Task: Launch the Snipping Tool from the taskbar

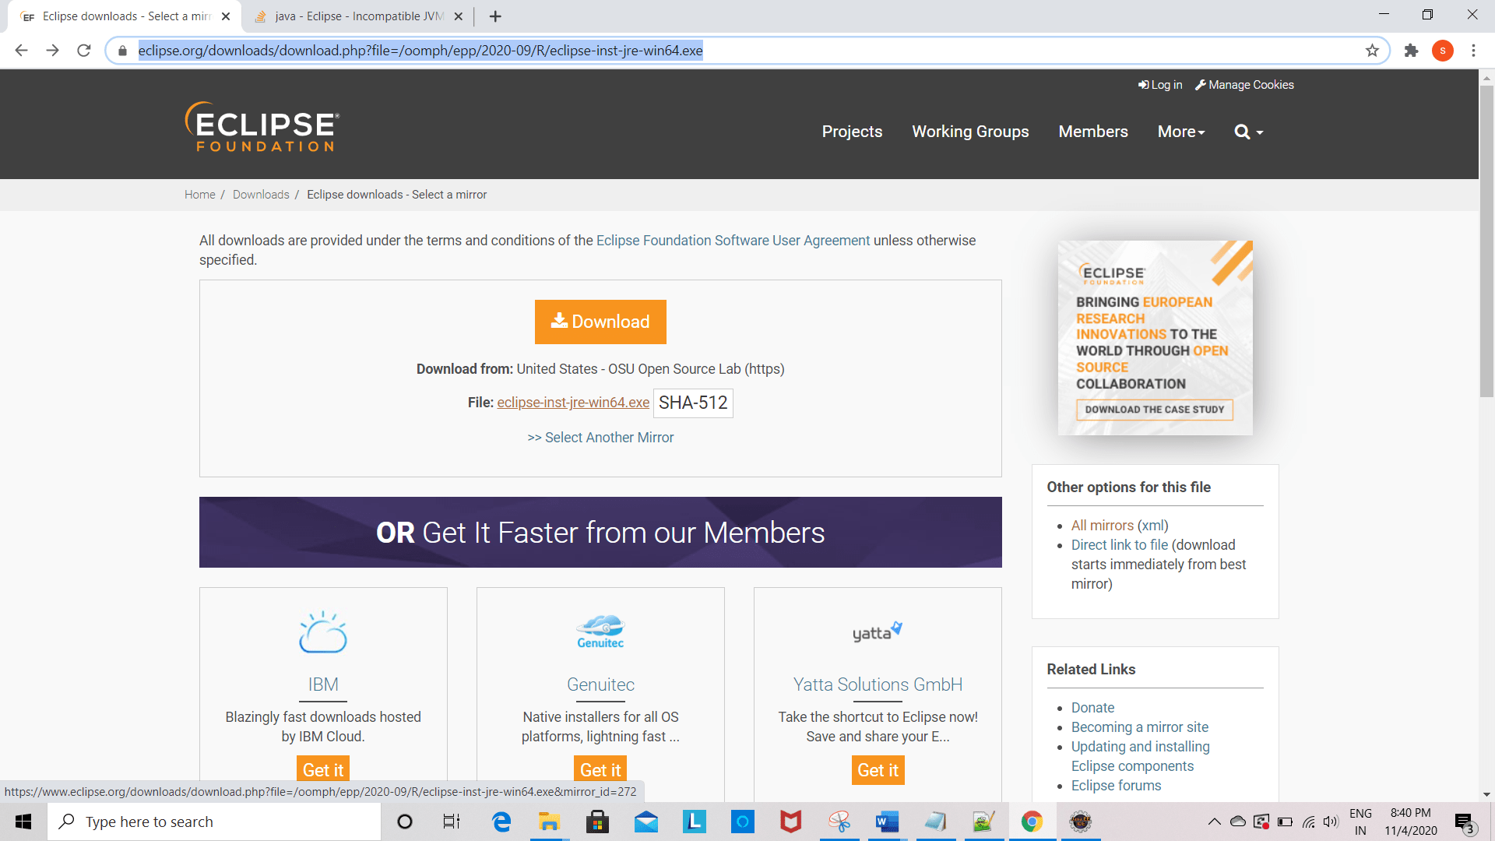Action: pos(839,822)
